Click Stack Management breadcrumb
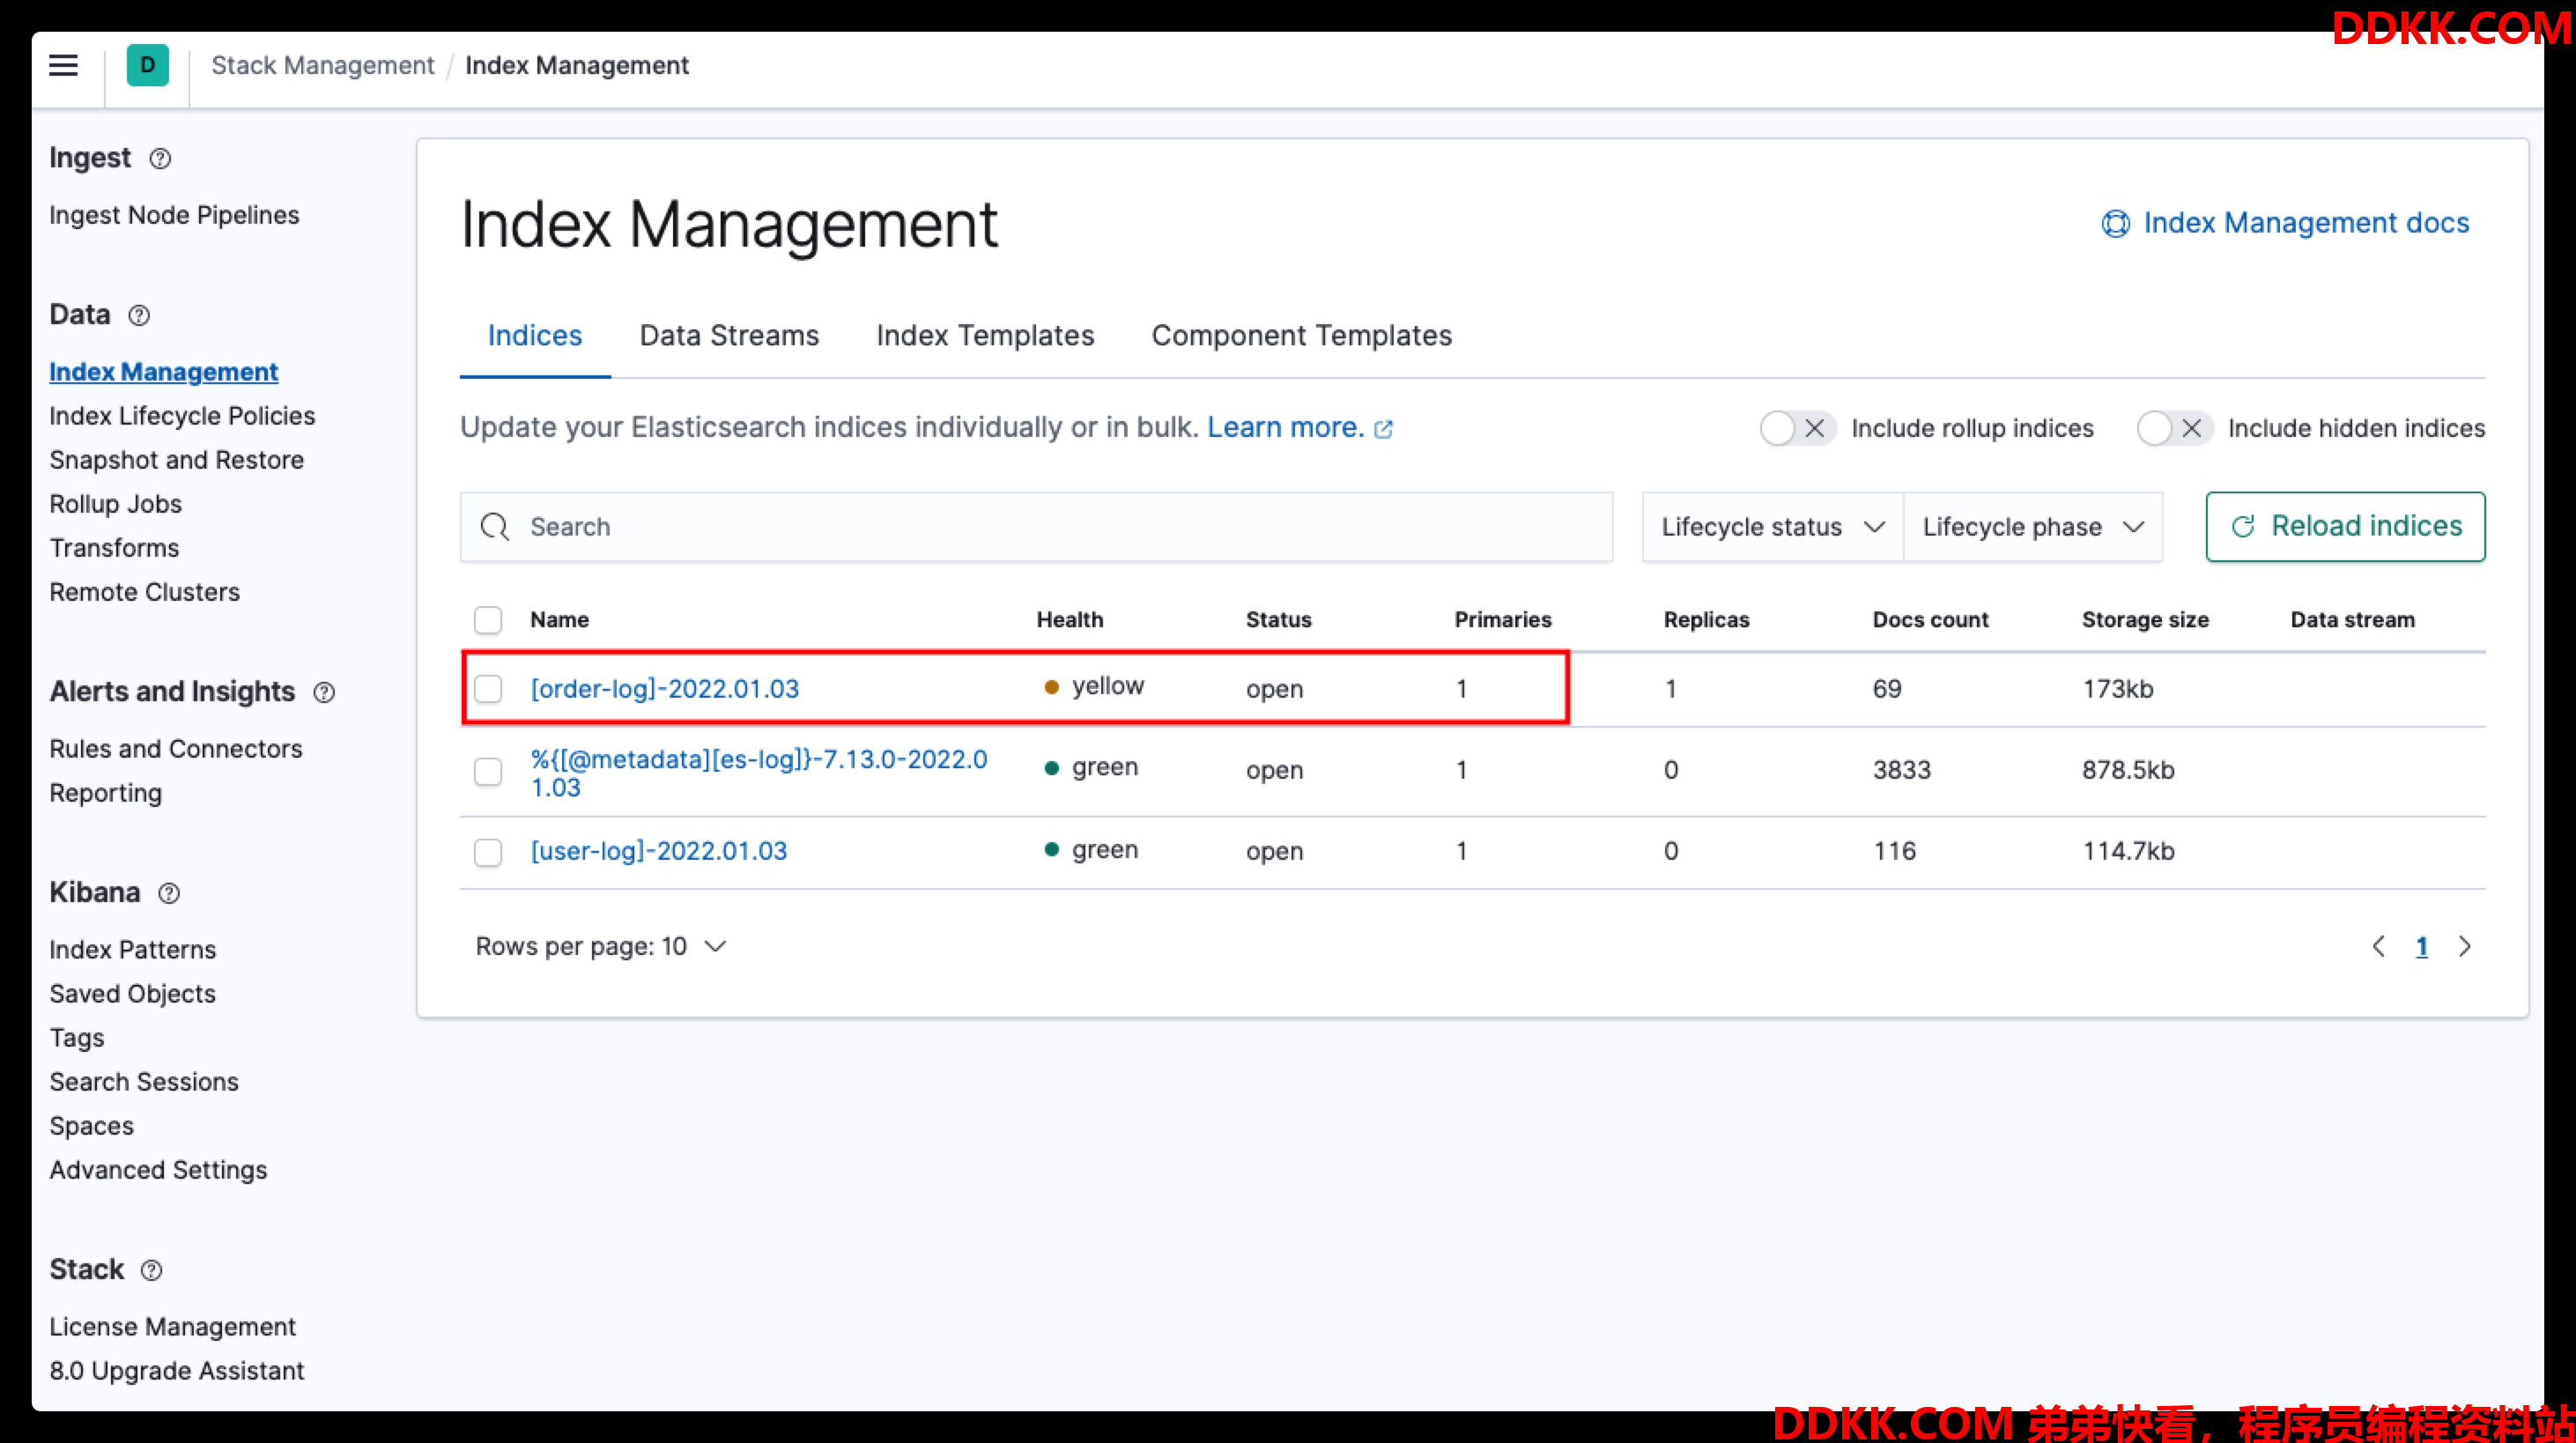The height and width of the screenshot is (1443, 2576). pyautogui.click(x=323, y=65)
